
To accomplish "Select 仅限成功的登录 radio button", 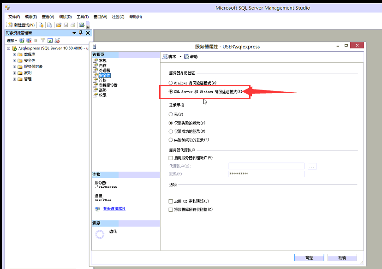I will click(171, 132).
